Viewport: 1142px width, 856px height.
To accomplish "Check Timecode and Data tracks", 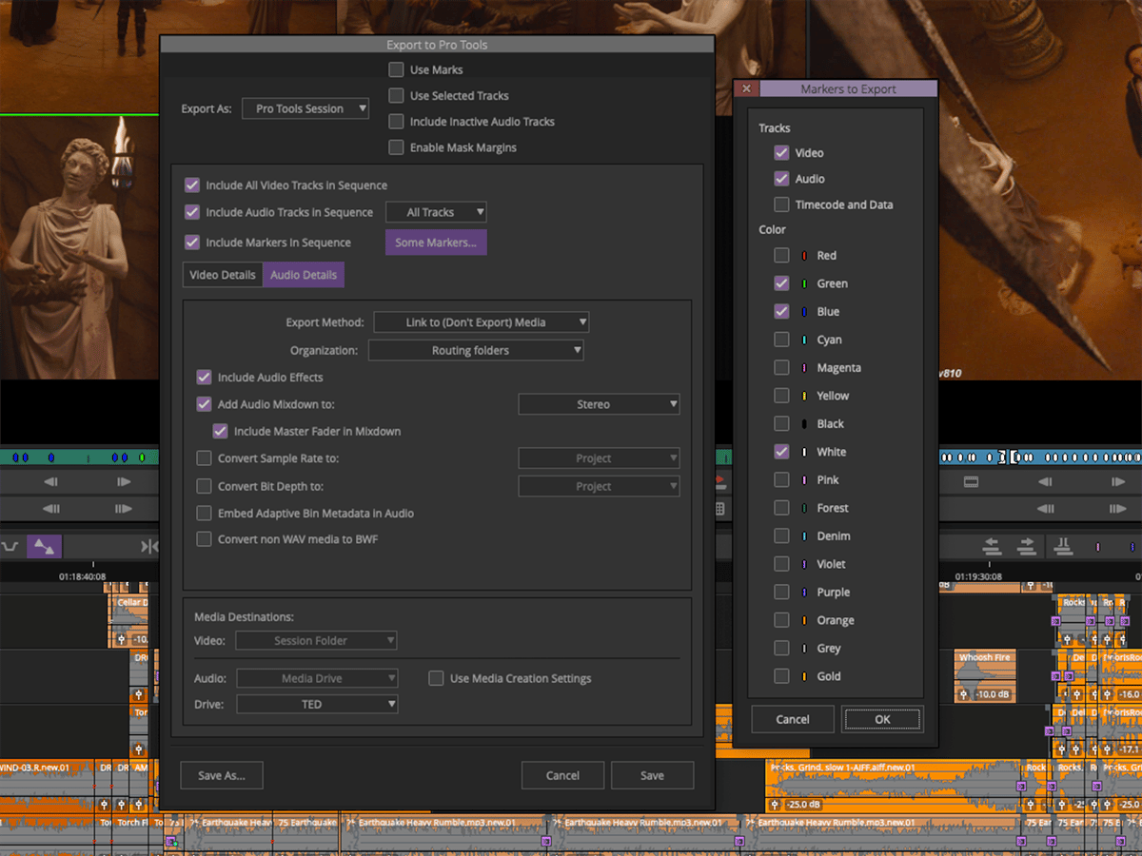I will click(781, 204).
